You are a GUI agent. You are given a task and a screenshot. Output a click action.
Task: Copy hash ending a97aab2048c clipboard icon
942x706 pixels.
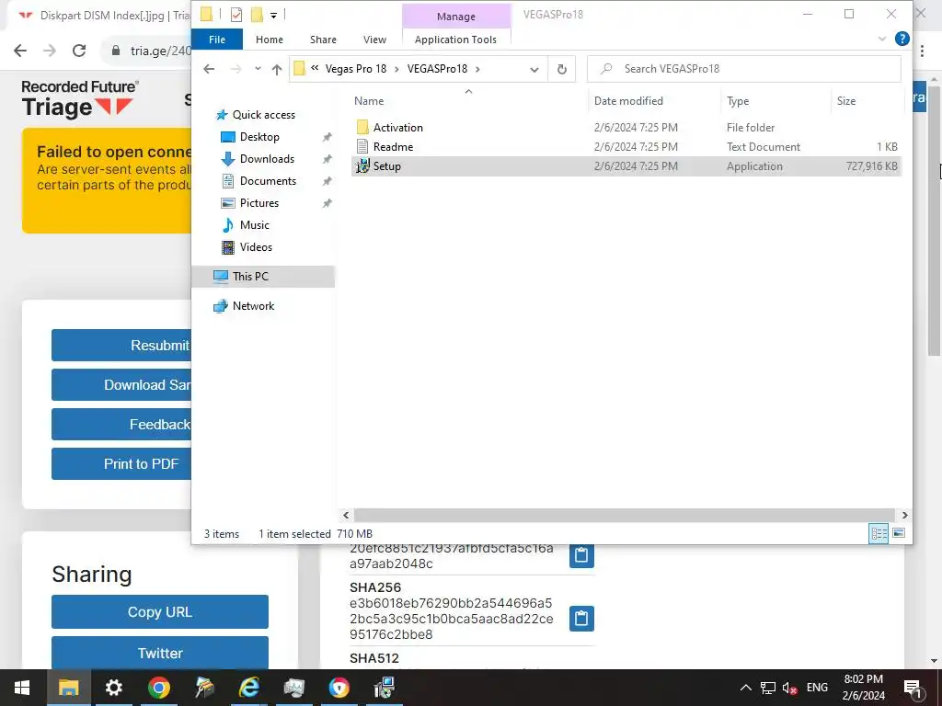[x=581, y=555]
